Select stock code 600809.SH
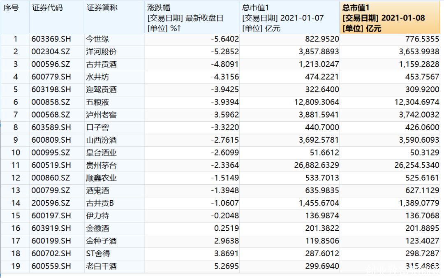Screen dimensions: 444x278 click(51, 140)
